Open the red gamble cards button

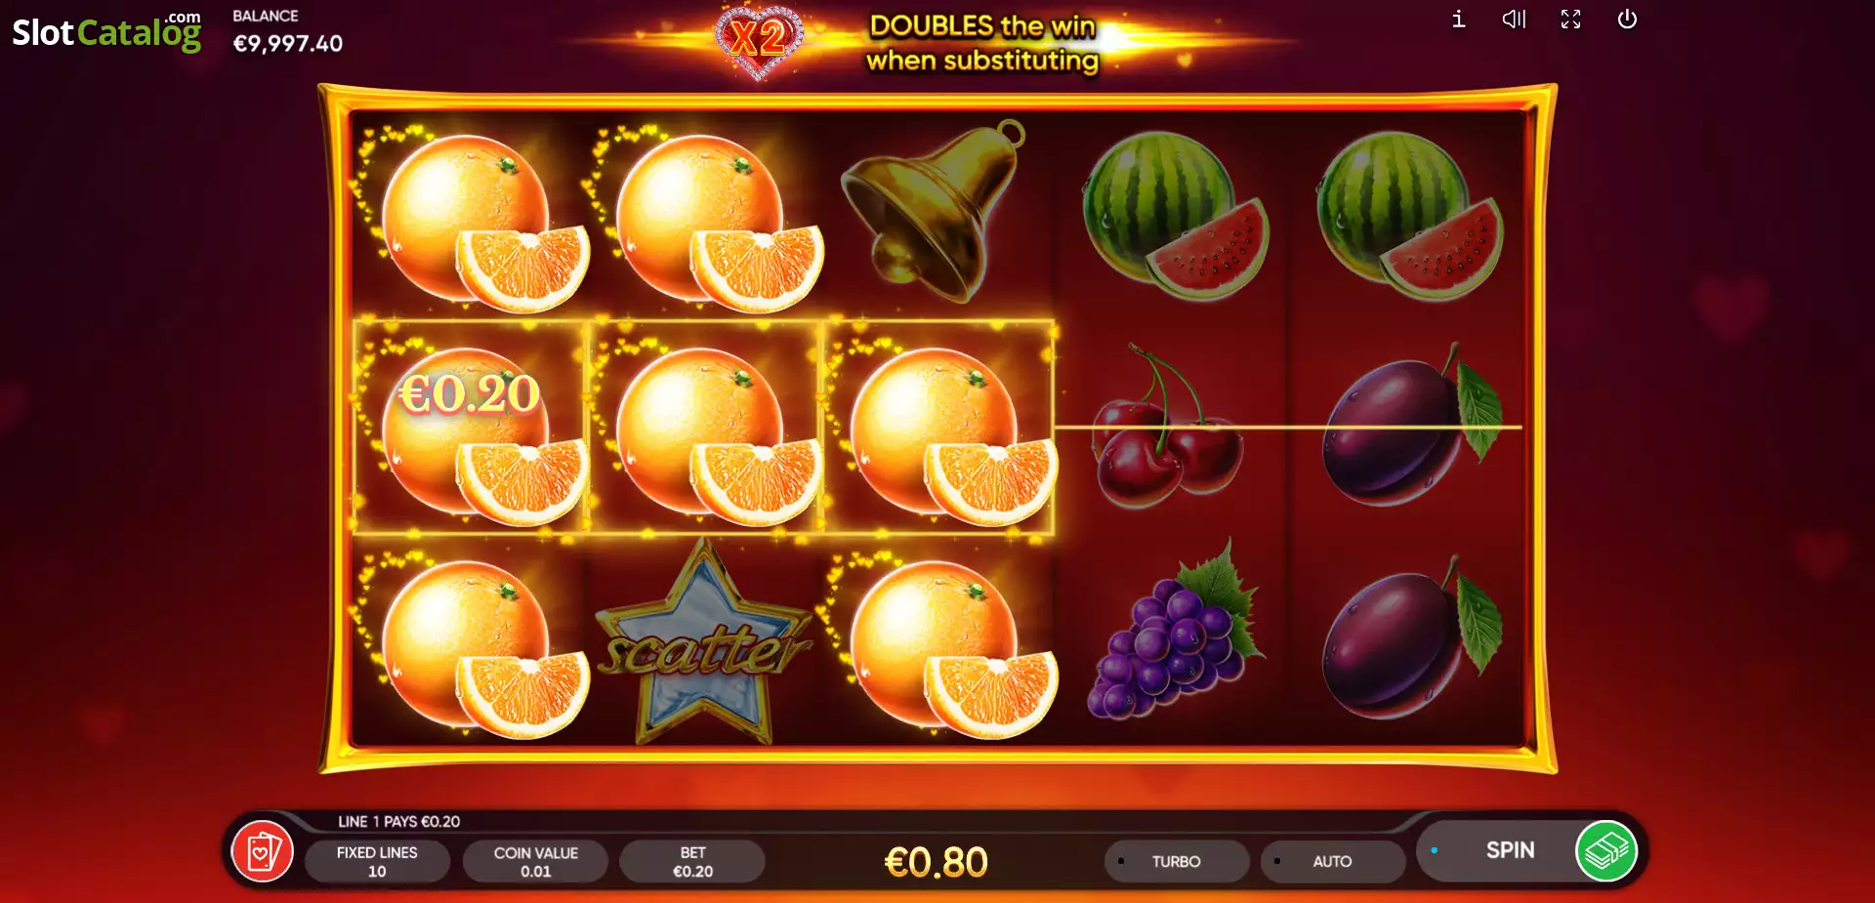tap(262, 852)
